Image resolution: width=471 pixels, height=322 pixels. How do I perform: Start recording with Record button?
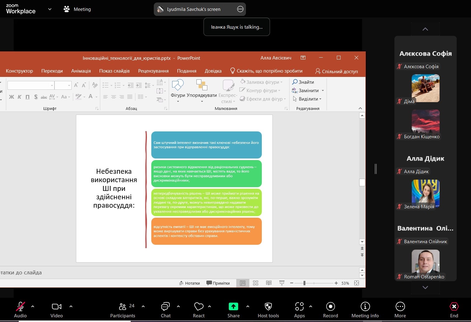(330, 307)
